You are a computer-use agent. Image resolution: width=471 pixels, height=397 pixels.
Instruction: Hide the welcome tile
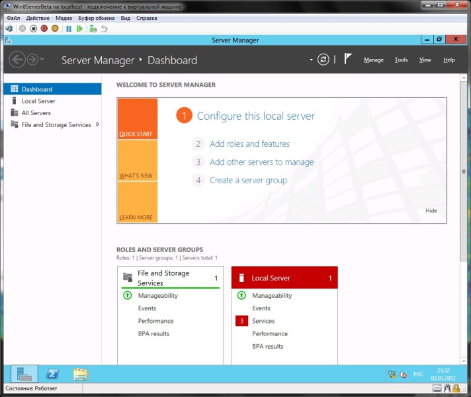point(431,211)
